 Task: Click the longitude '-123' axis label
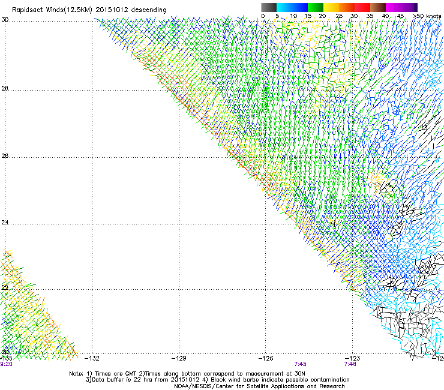click(x=353, y=358)
